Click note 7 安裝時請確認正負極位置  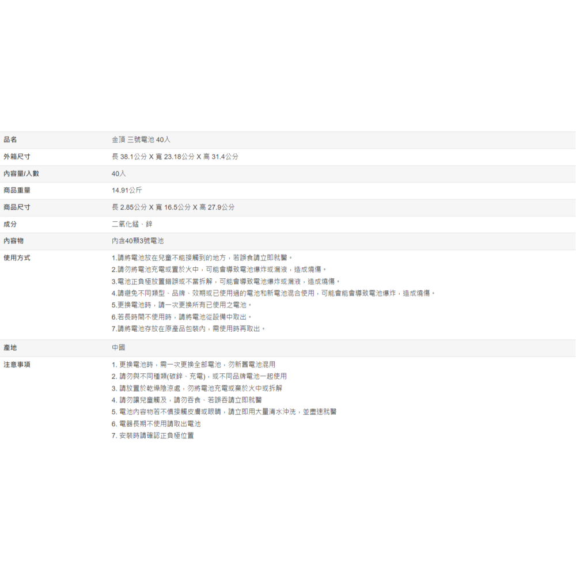153,435
